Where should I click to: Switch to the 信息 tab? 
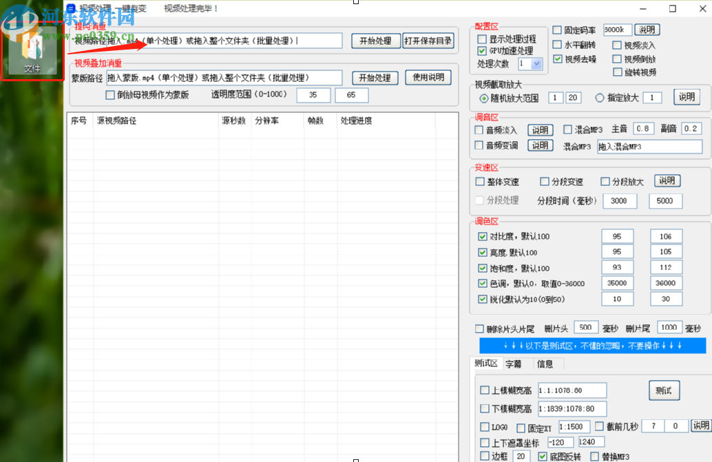coord(545,364)
